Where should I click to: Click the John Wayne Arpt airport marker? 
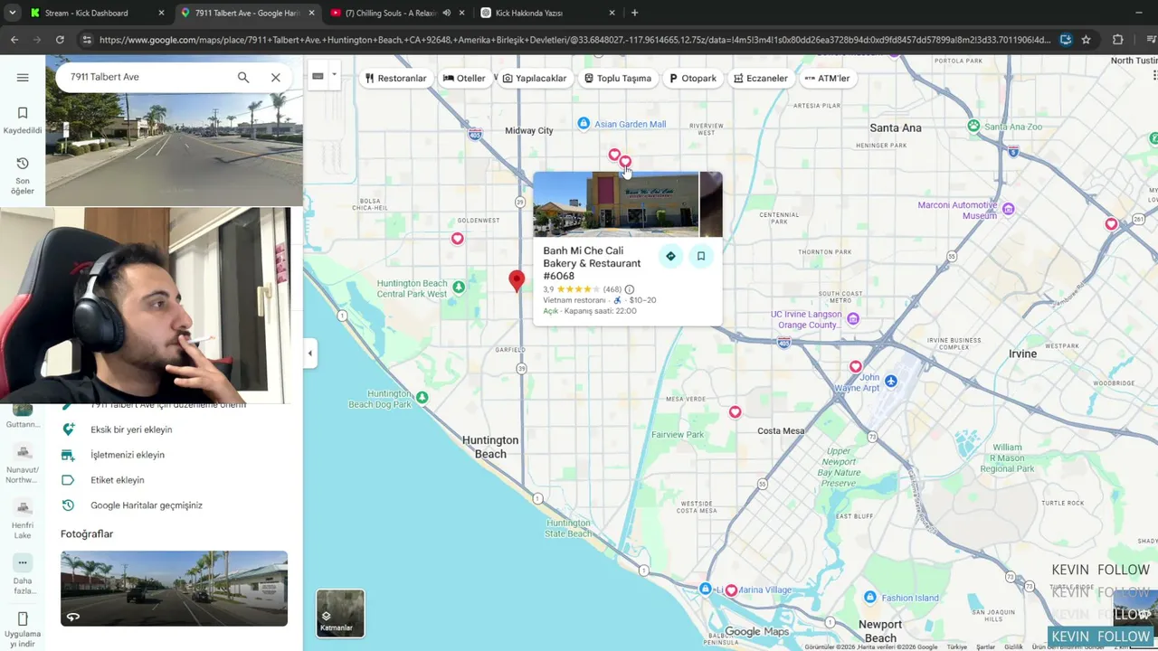[x=891, y=382]
